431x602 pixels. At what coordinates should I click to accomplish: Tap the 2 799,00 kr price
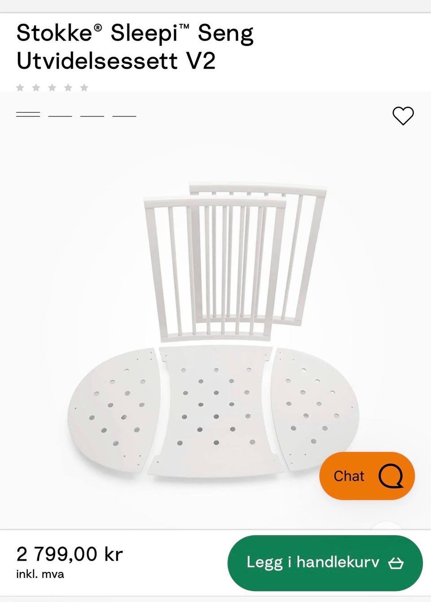click(x=70, y=554)
